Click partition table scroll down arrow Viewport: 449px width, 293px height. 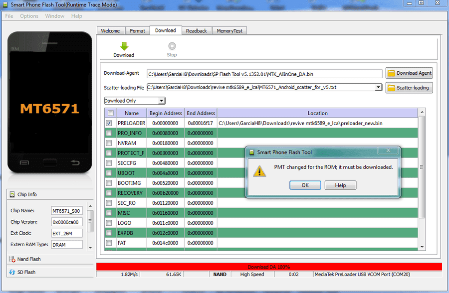[x=422, y=247]
